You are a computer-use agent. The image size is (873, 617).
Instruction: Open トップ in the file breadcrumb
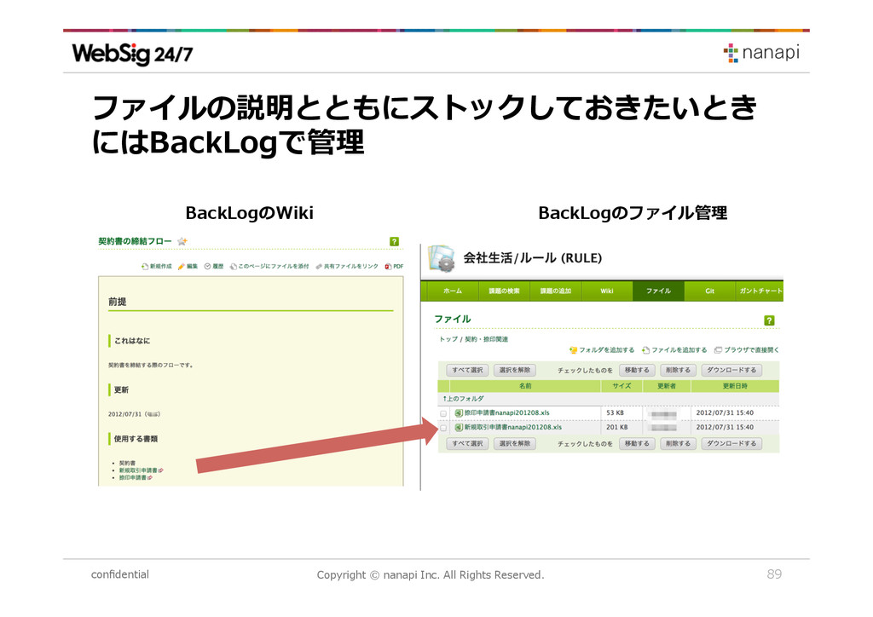pos(448,339)
